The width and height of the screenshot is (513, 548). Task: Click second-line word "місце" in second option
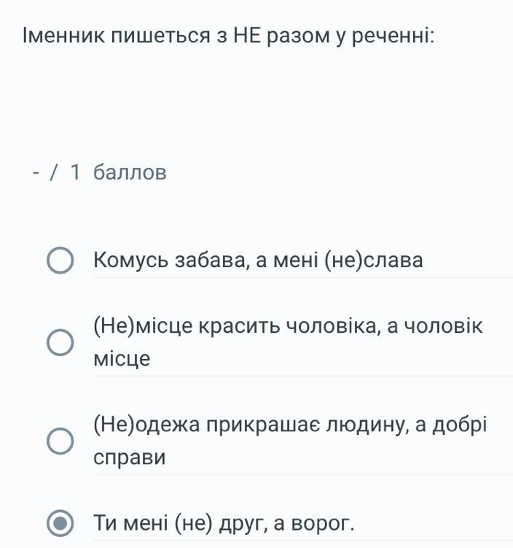(122, 359)
